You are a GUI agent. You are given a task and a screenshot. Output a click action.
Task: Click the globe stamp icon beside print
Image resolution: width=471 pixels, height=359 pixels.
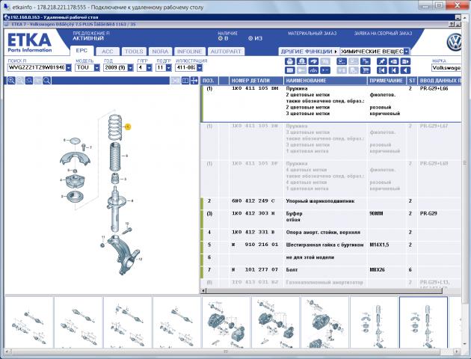pyautogui.click(x=301, y=61)
